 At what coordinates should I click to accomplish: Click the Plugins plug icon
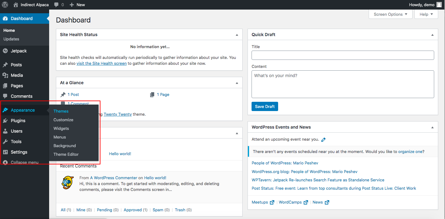[x=5, y=121]
